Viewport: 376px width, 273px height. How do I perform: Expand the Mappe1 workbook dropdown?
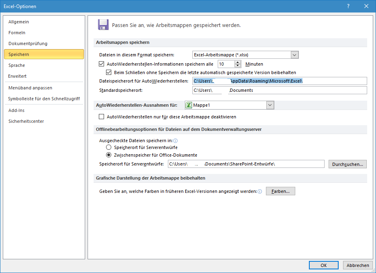tap(270, 105)
